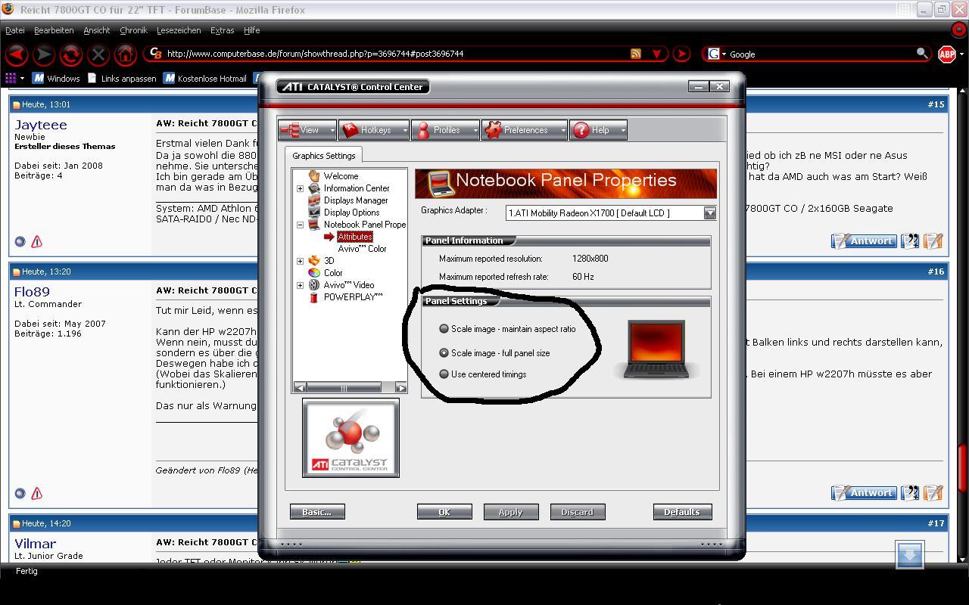
Task: Click the quick reply icon in post #16
Action: click(x=933, y=493)
